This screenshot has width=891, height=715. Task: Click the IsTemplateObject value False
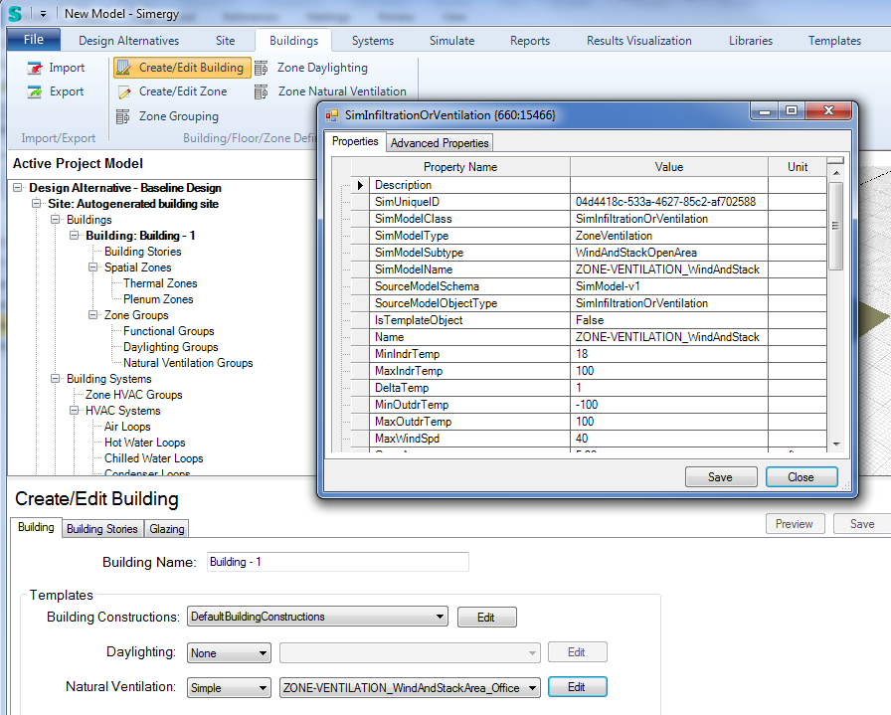click(669, 320)
